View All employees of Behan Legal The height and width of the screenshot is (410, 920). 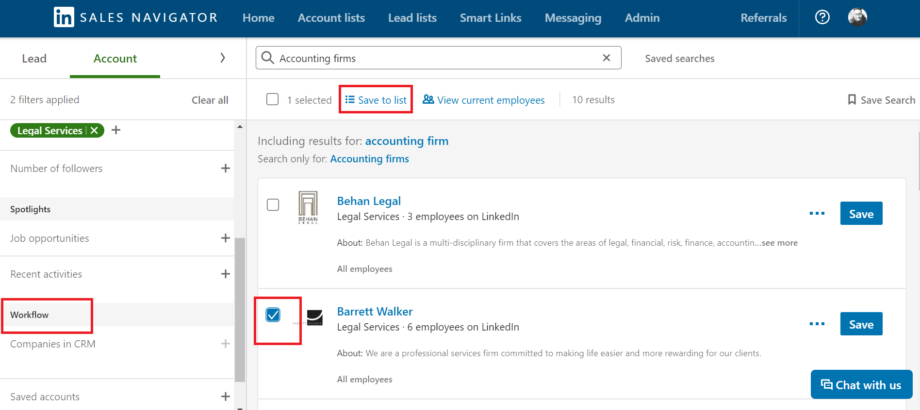365,269
